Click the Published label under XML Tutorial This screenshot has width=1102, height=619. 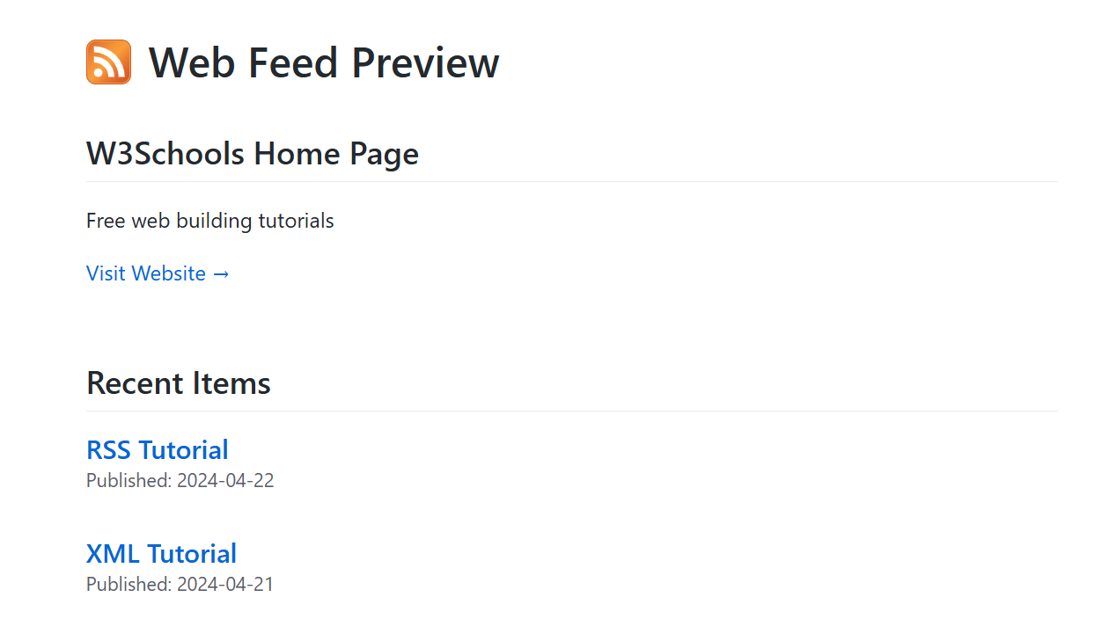129,585
